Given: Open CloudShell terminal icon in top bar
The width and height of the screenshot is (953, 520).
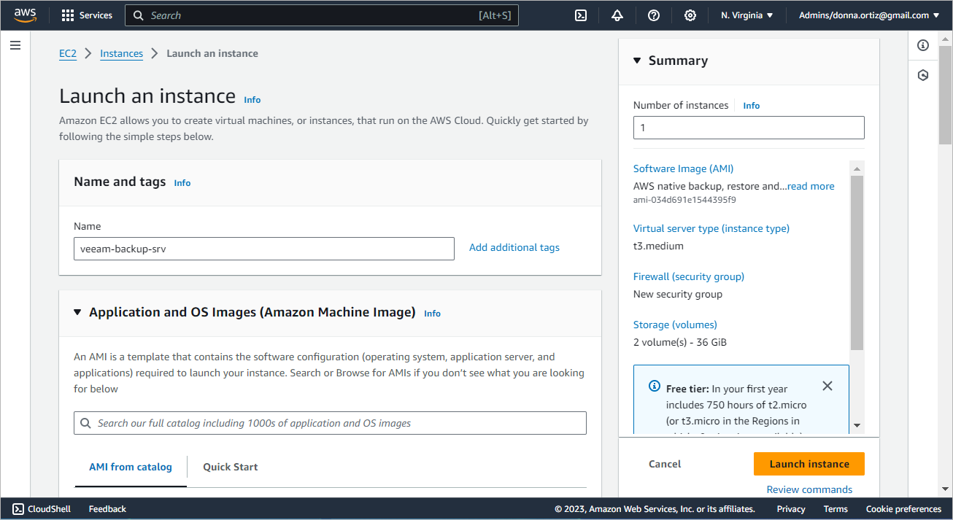Looking at the screenshot, I should pyautogui.click(x=580, y=15).
